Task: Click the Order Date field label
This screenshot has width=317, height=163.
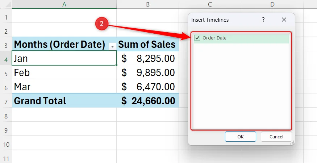Action: point(214,38)
